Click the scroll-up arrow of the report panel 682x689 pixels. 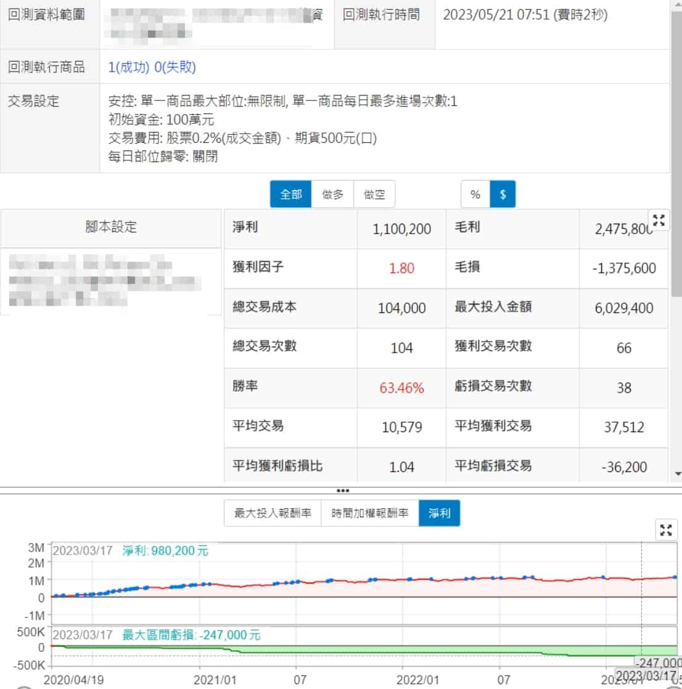[x=677, y=5]
